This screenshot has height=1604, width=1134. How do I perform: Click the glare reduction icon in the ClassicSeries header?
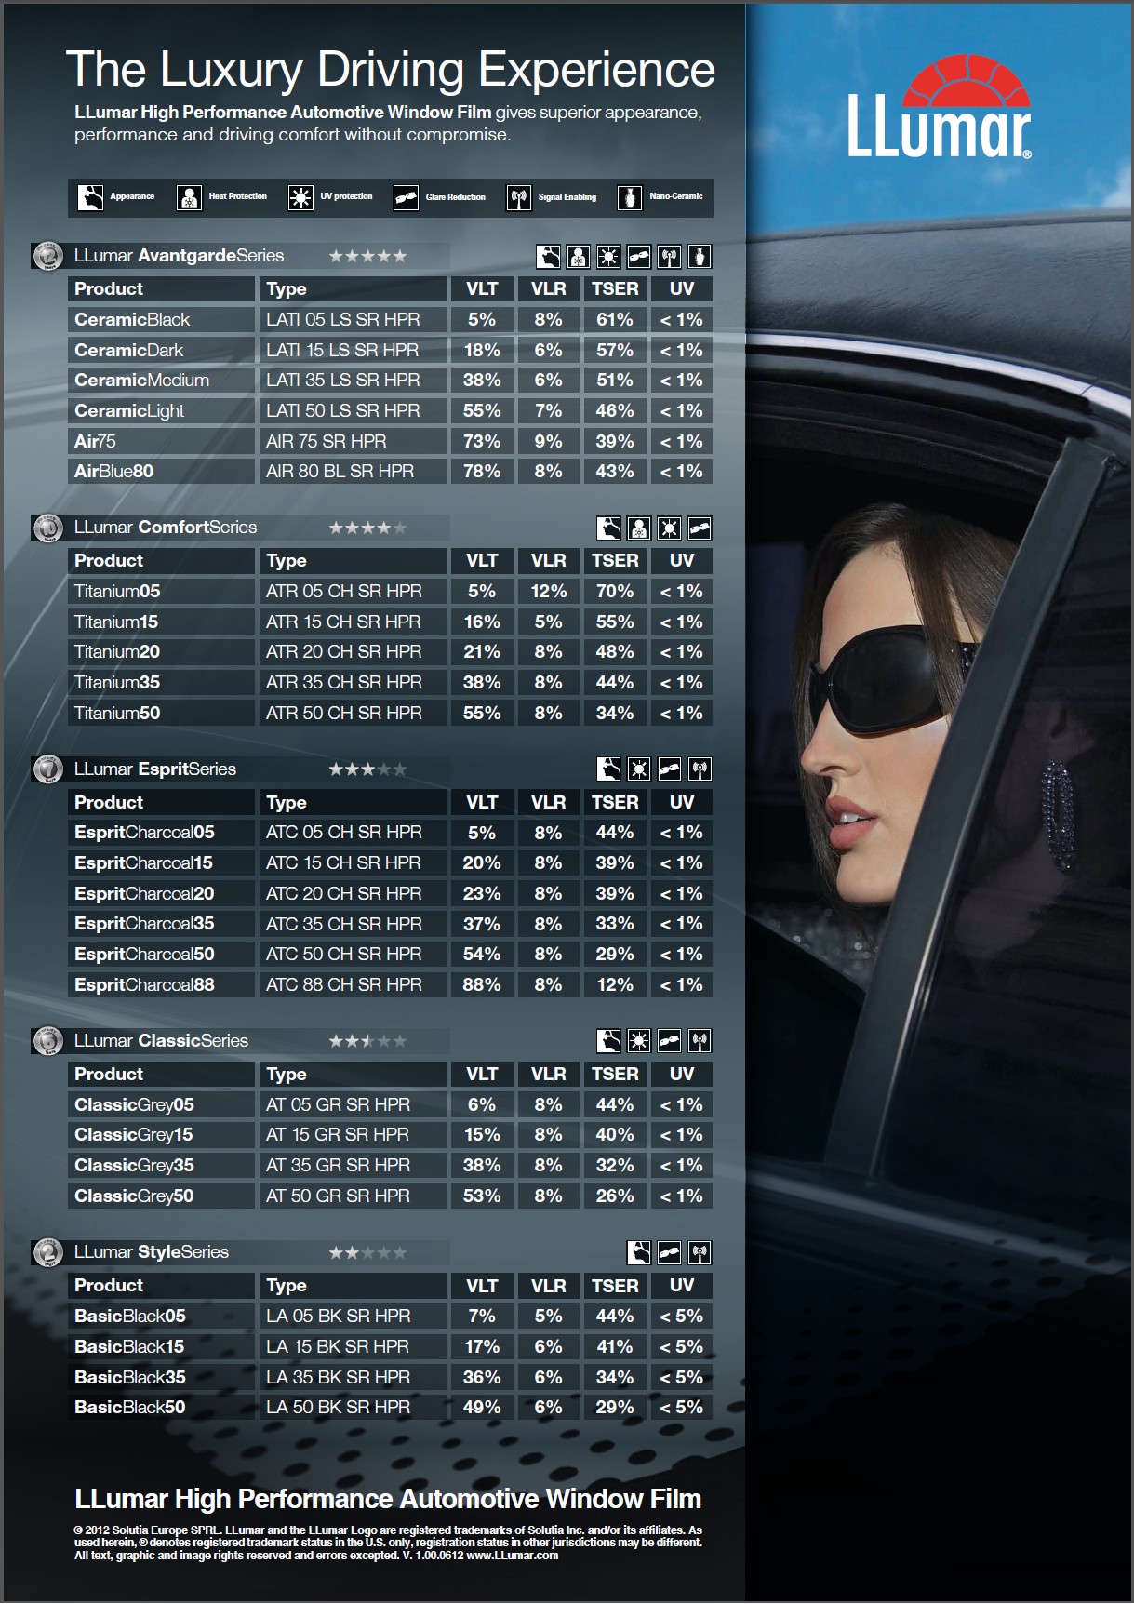(669, 1040)
